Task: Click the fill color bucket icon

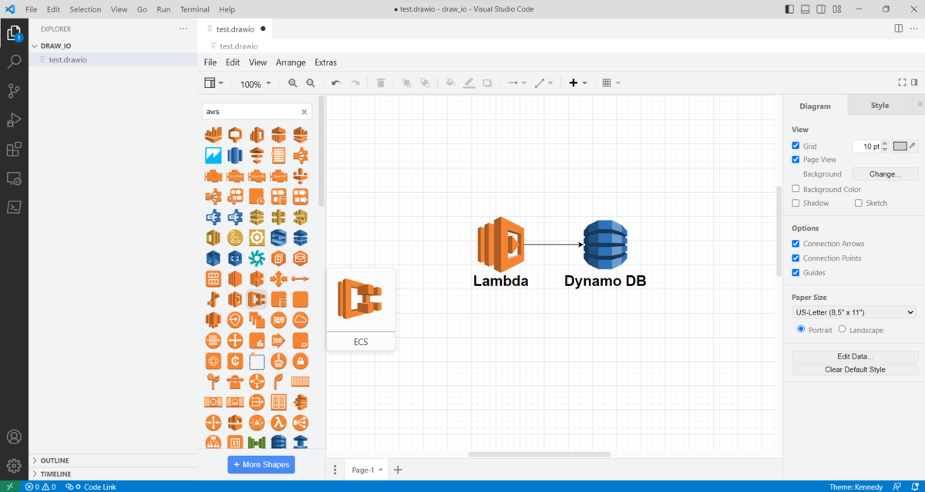Action: tap(450, 83)
